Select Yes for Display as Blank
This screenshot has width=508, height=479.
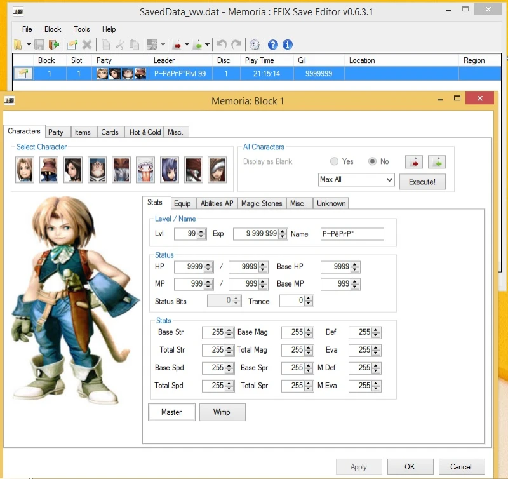coord(335,161)
